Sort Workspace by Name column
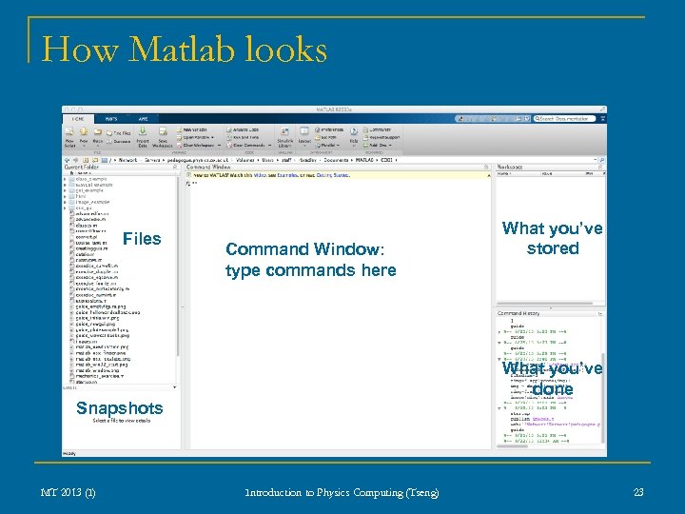 (x=504, y=173)
